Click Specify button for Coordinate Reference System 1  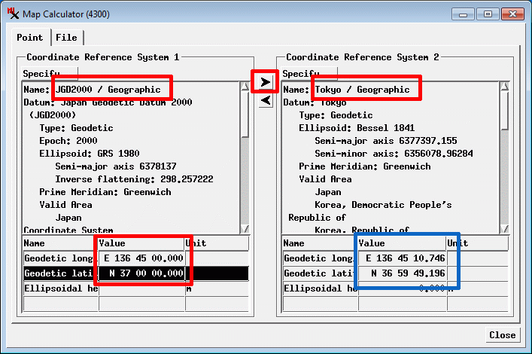pyautogui.click(x=50, y=74)
